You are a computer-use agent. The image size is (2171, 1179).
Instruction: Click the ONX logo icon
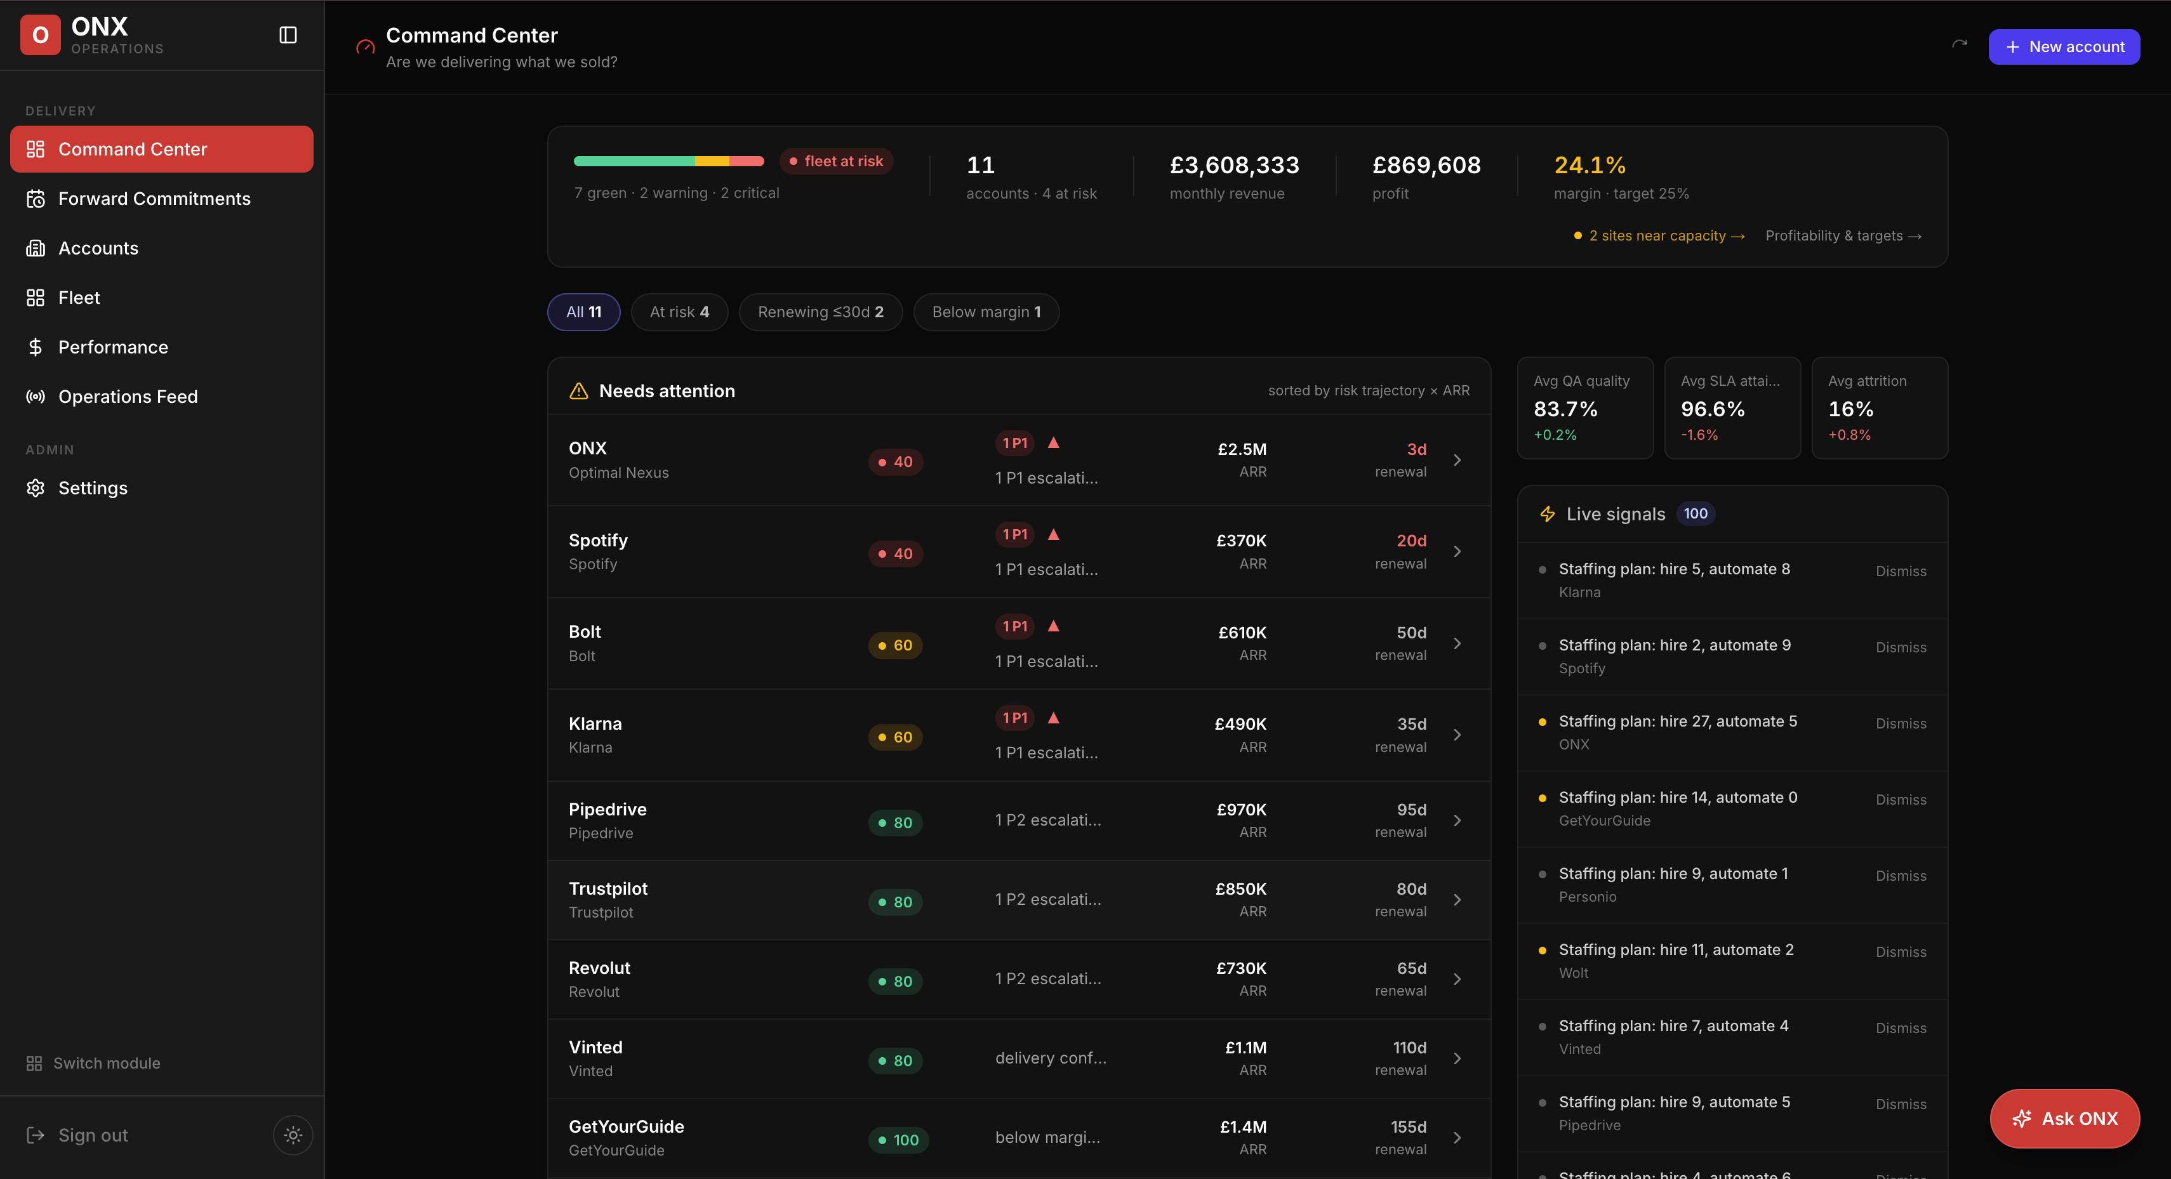(x=39, y=34)
